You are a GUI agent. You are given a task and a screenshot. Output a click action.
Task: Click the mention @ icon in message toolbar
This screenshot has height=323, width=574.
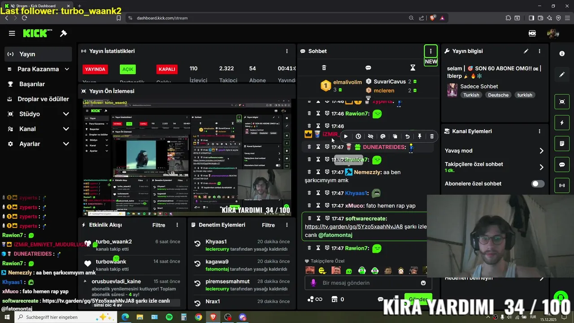click(383, 136)
